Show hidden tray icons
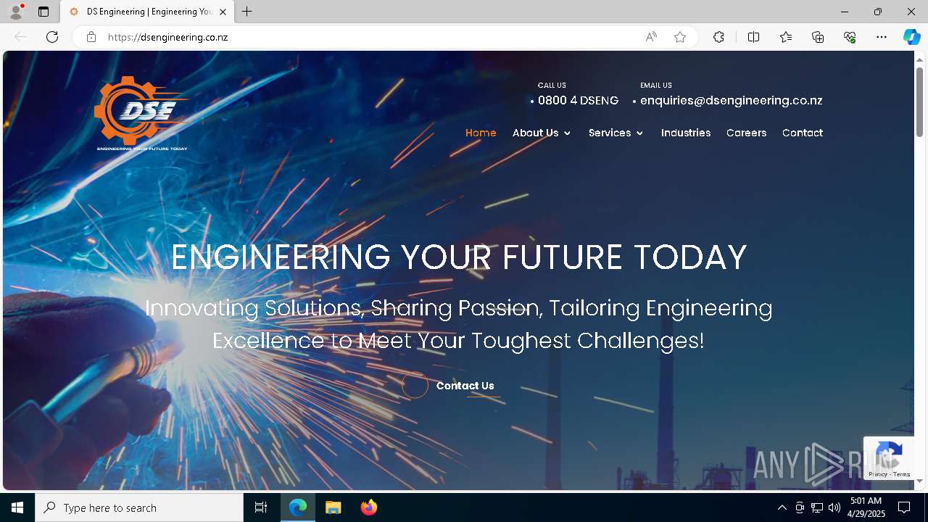Viewport: 928px width, 522px height. 782,507
